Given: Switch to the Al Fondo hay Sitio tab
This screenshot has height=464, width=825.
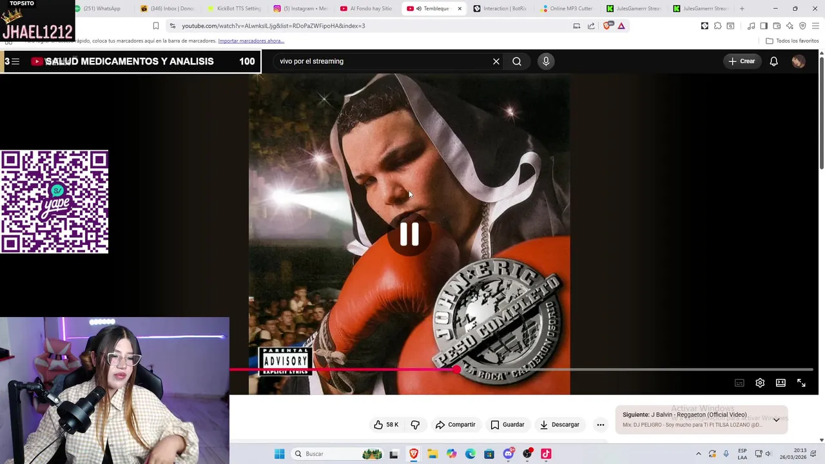Looking at the screenshot, I should 366,8.
